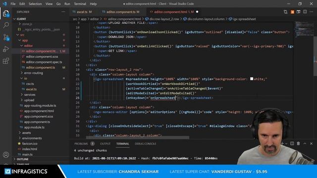
Task: Click the white color swatch on line 21
Action: click(x=252, y=79)
